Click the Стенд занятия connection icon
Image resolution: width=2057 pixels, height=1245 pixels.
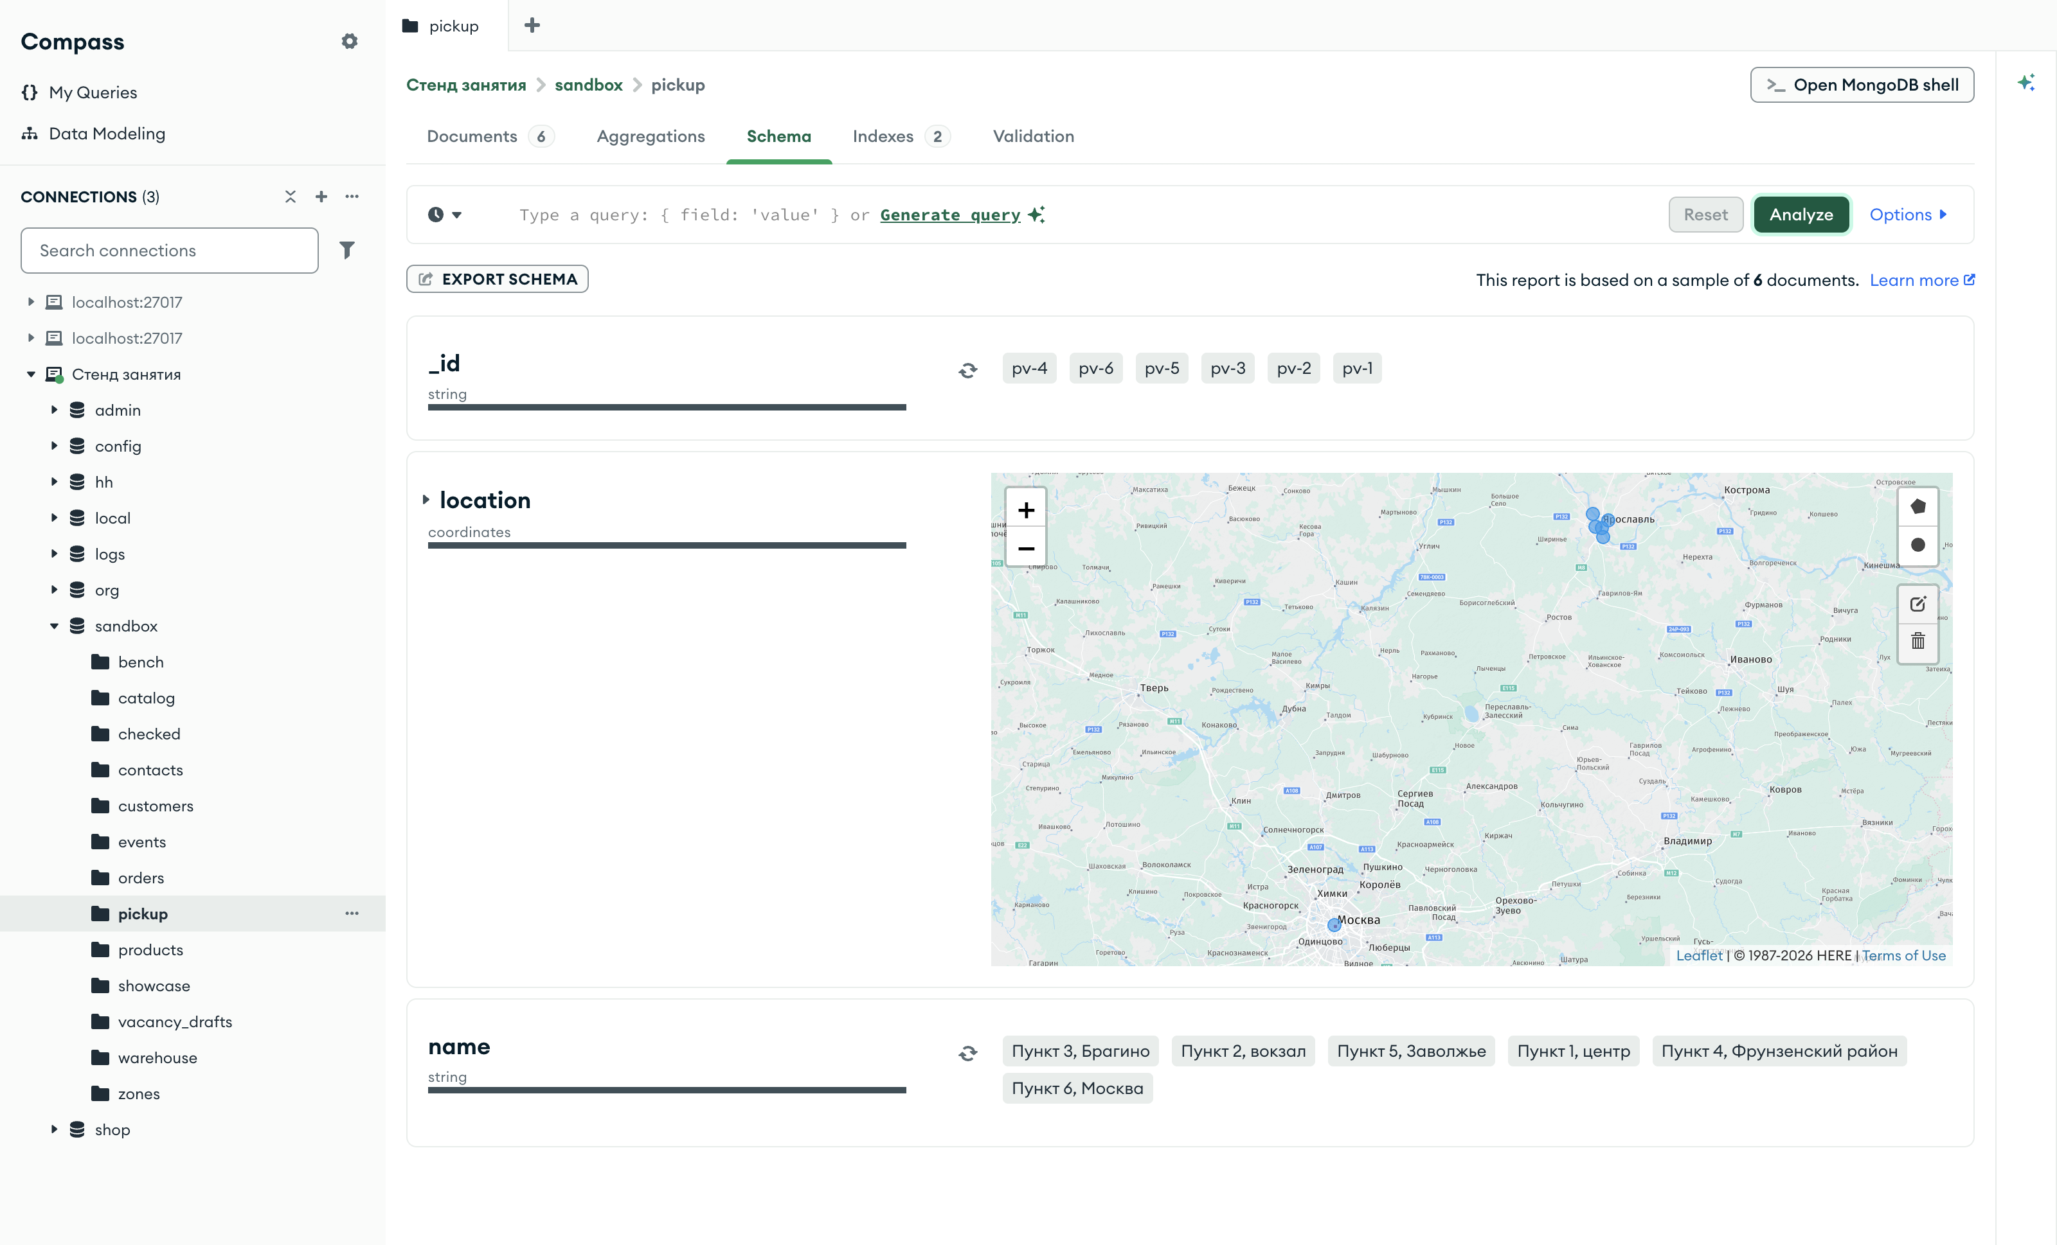click(x=54, y=374)
